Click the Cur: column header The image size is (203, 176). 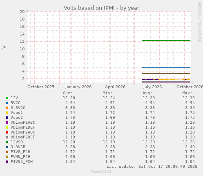point(67,93)
